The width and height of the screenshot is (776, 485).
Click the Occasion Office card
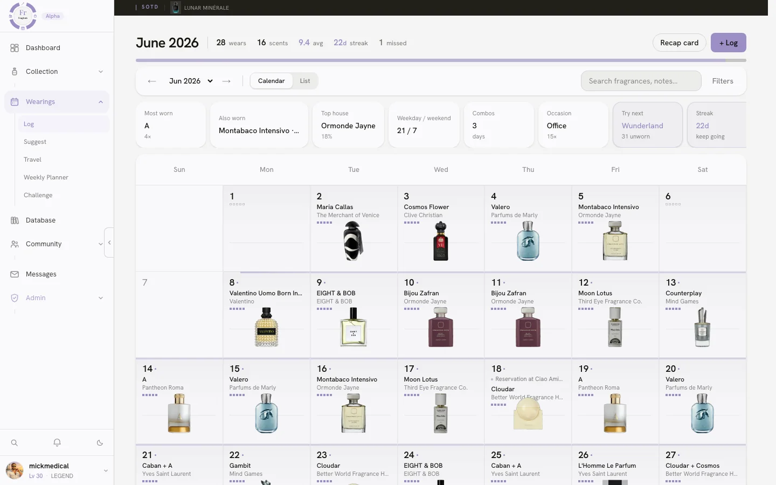(x=573, y=125)
